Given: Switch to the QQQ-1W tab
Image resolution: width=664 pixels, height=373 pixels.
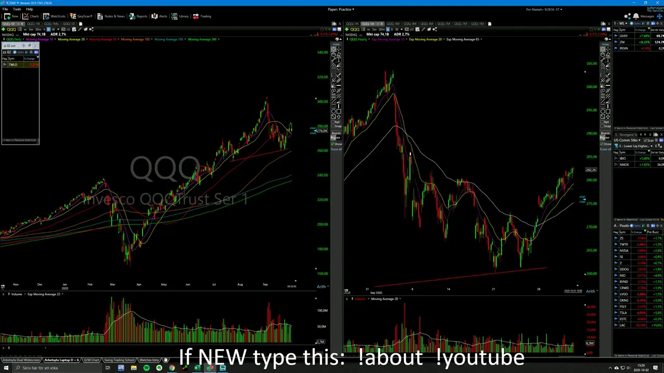Looking at the screenshot, I should 33,24.
